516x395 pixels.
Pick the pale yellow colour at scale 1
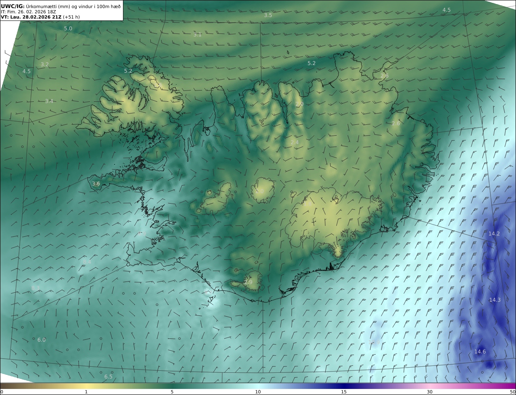[86, 386]
